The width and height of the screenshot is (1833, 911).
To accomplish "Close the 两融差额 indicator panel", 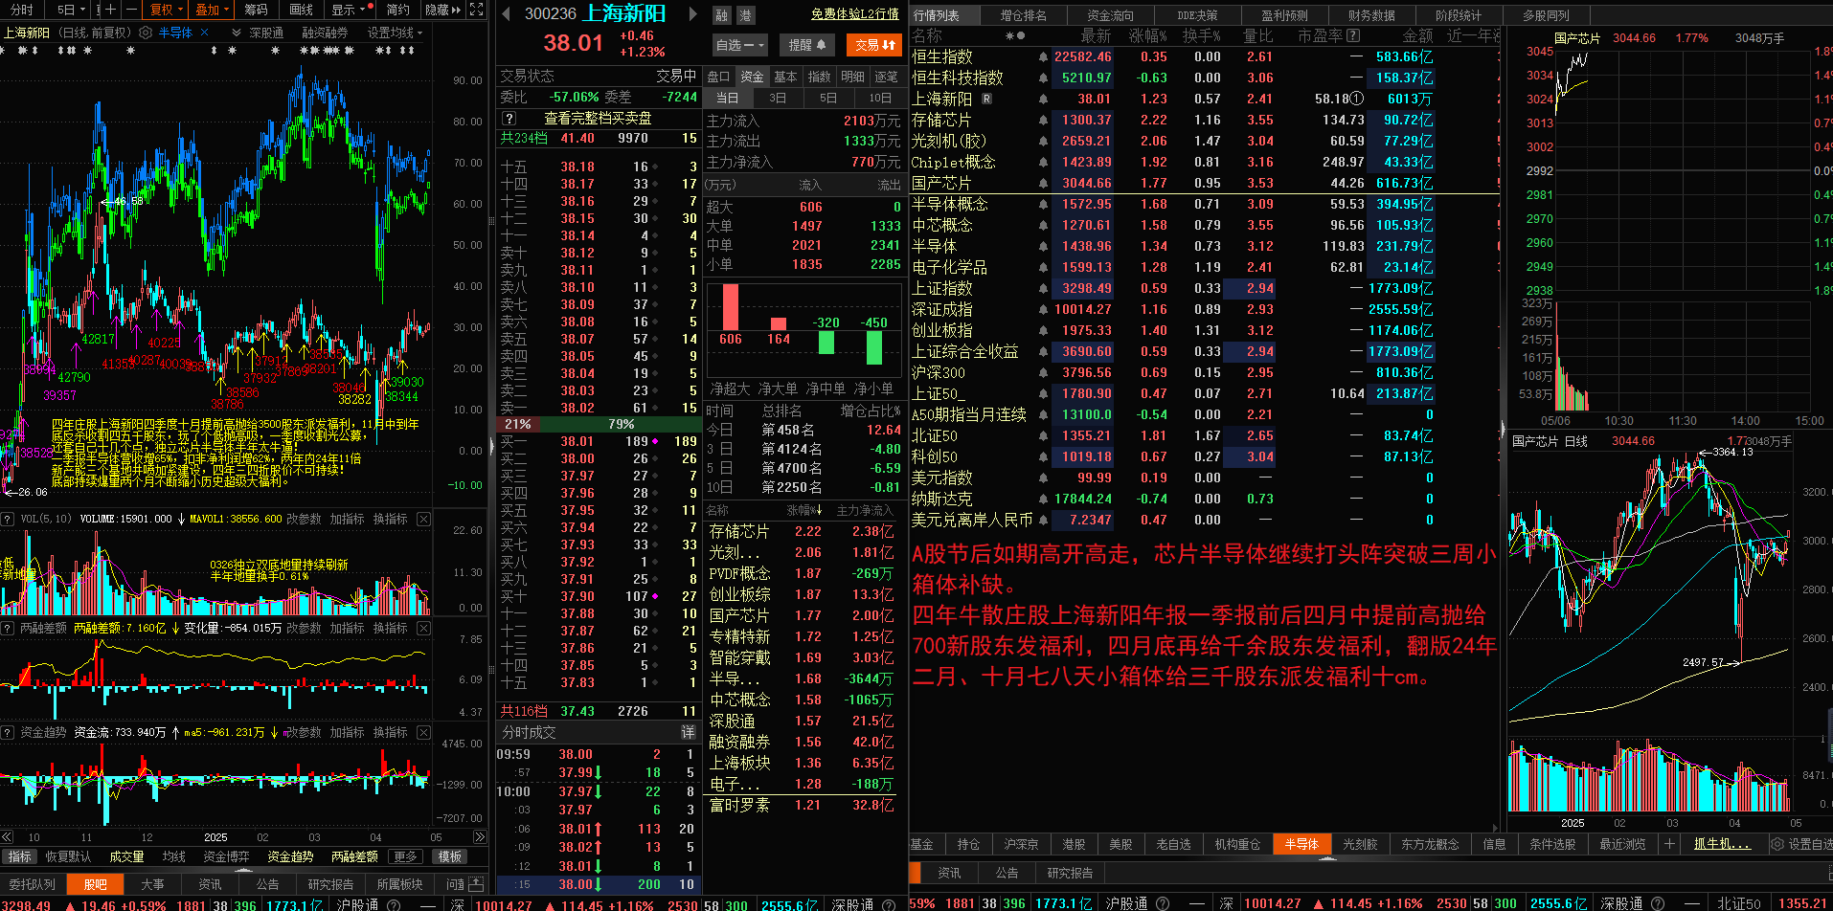I will pos(423,628).
